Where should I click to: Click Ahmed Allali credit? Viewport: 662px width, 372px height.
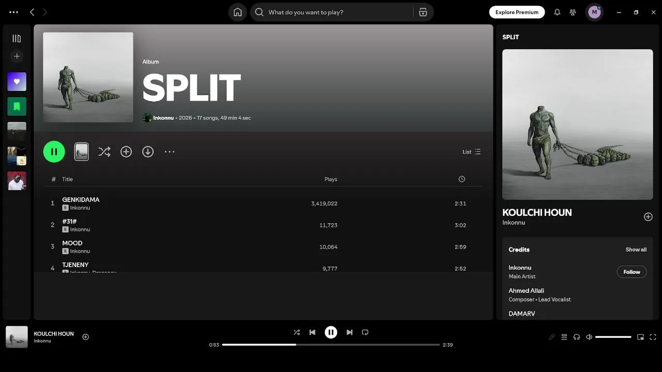click(x=526, y=290)
